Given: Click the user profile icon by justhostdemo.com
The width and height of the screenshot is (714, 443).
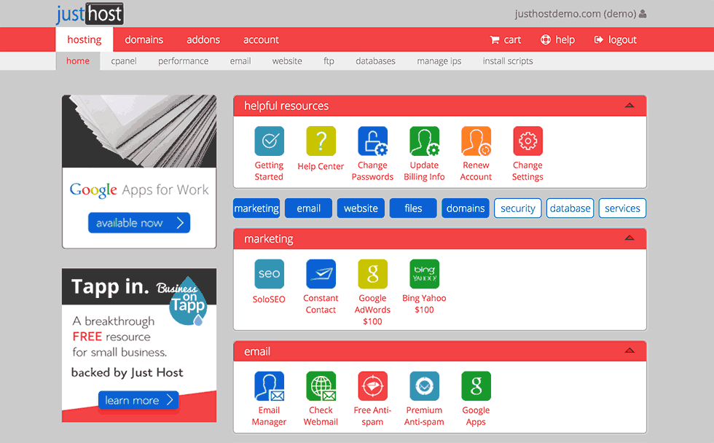Looking at the screenshot, I should (643, 14).
